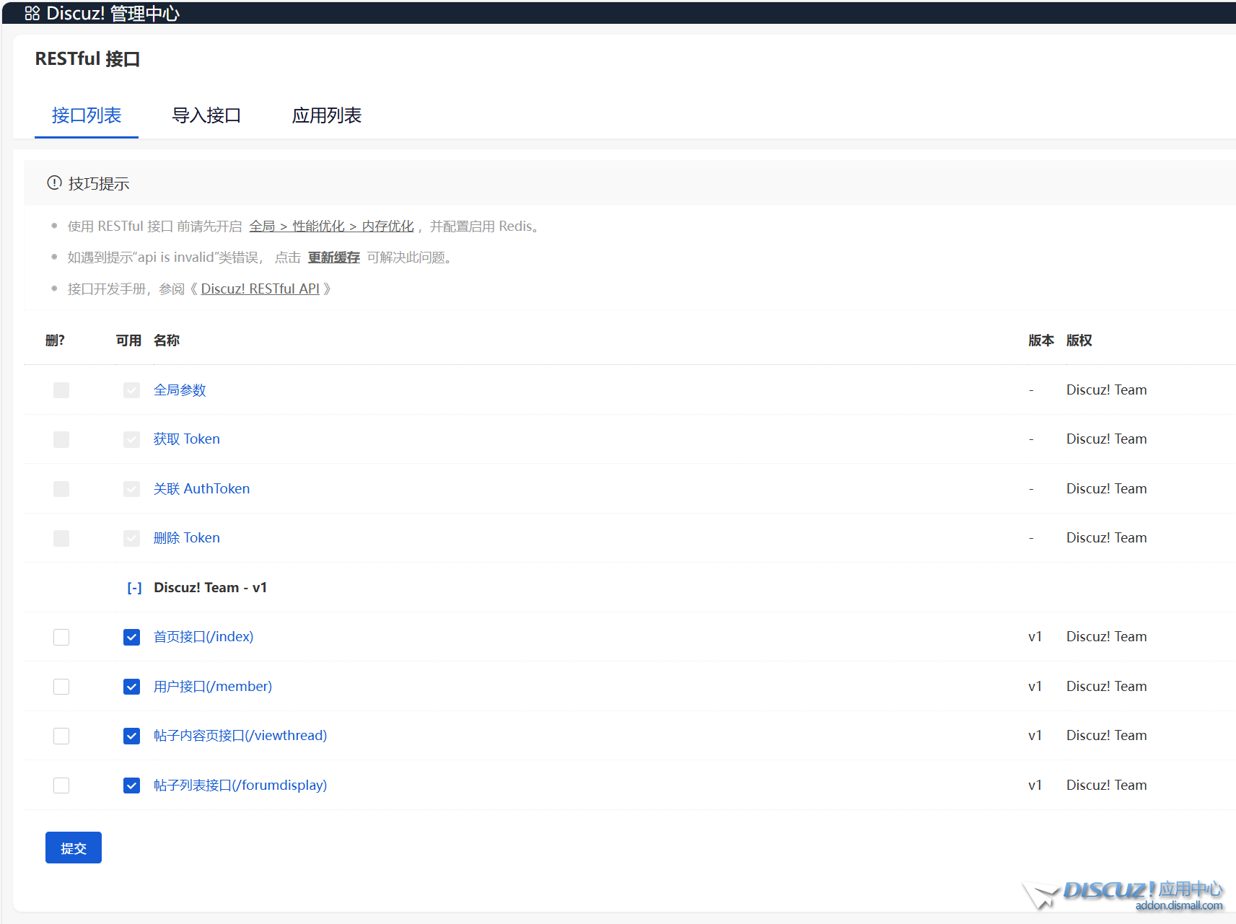Toggle available checkbox for 帖子内容页接口(/viewthread)
The width and height of the screenshot is (1236, 924).
(131, 736)
